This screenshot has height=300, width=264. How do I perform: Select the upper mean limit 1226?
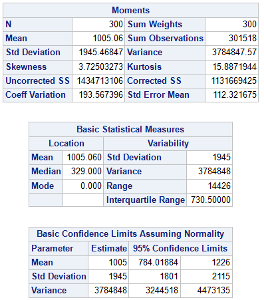pyautogui.click(x=221, y=262)
